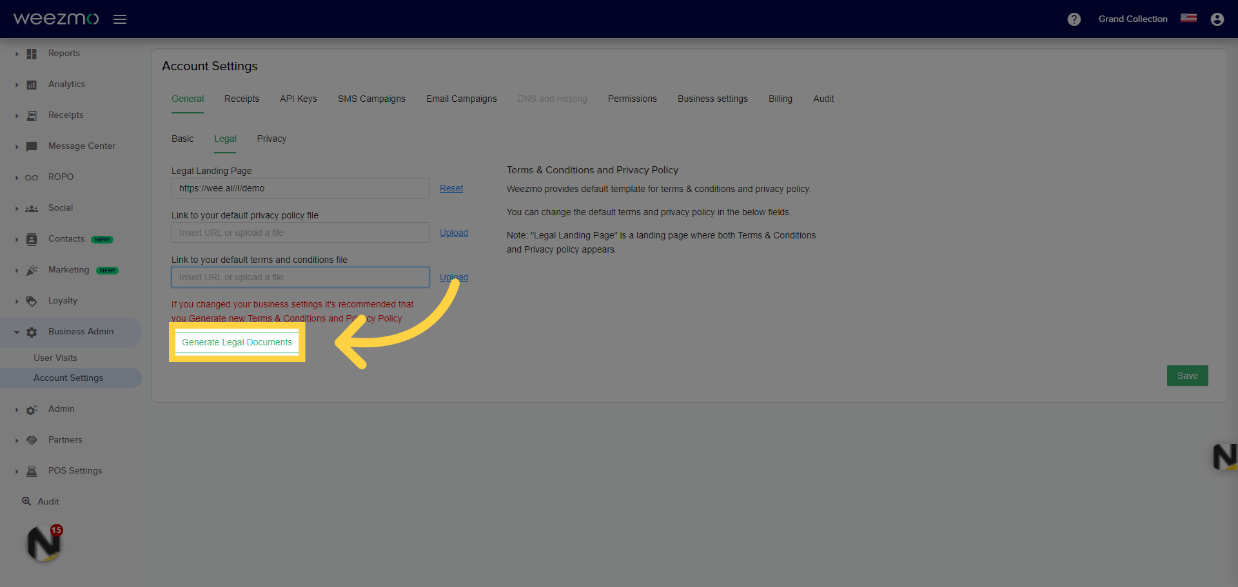The width and height of the screenshot is (1238, 587).
Task: Click the weezmo logo
Action: coord(56,19)
